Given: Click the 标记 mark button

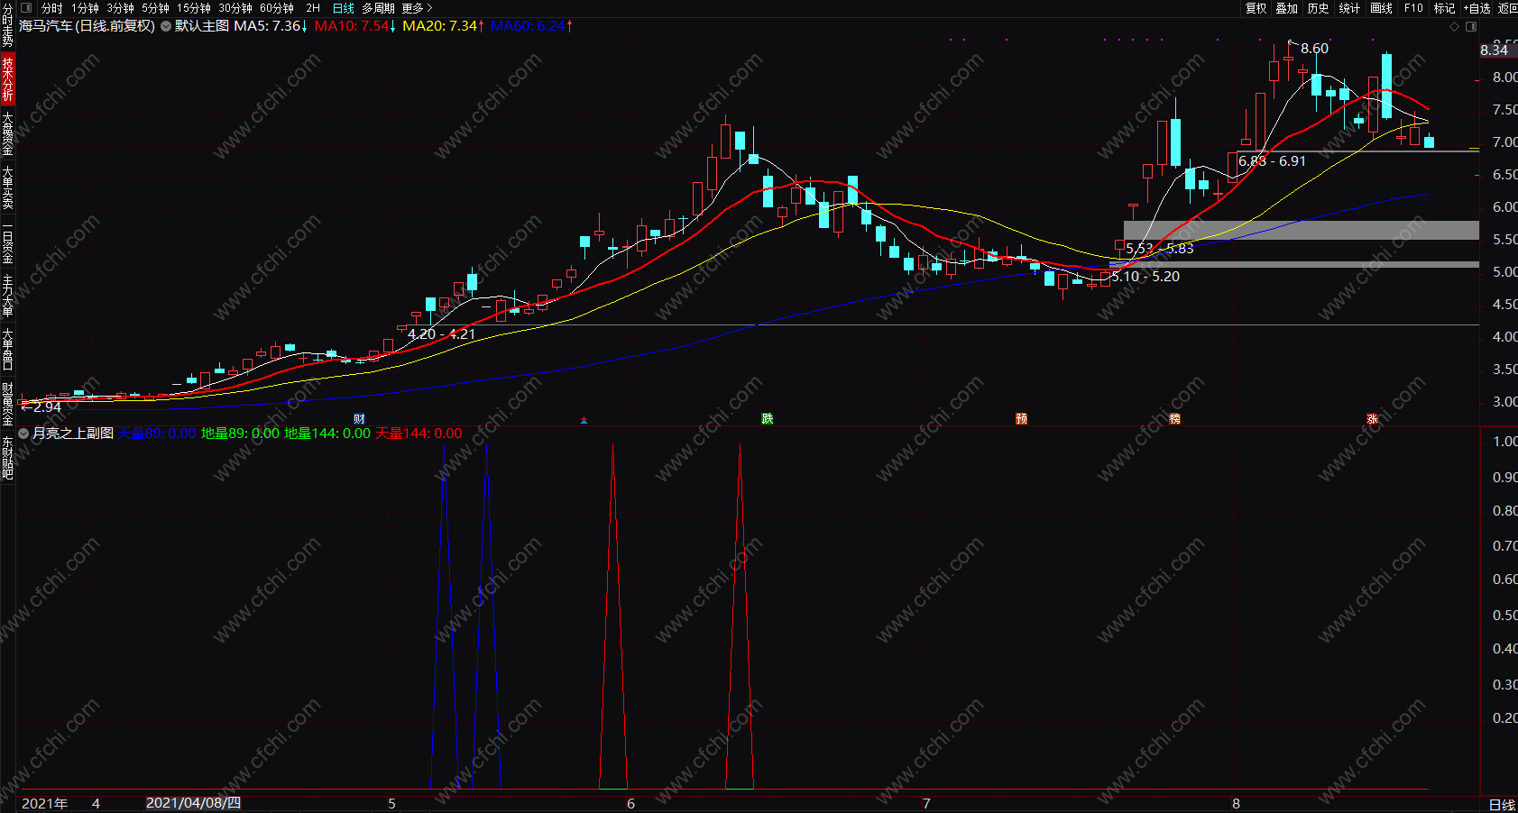Looking at the screenshot, I should [x=1444, y=8].
